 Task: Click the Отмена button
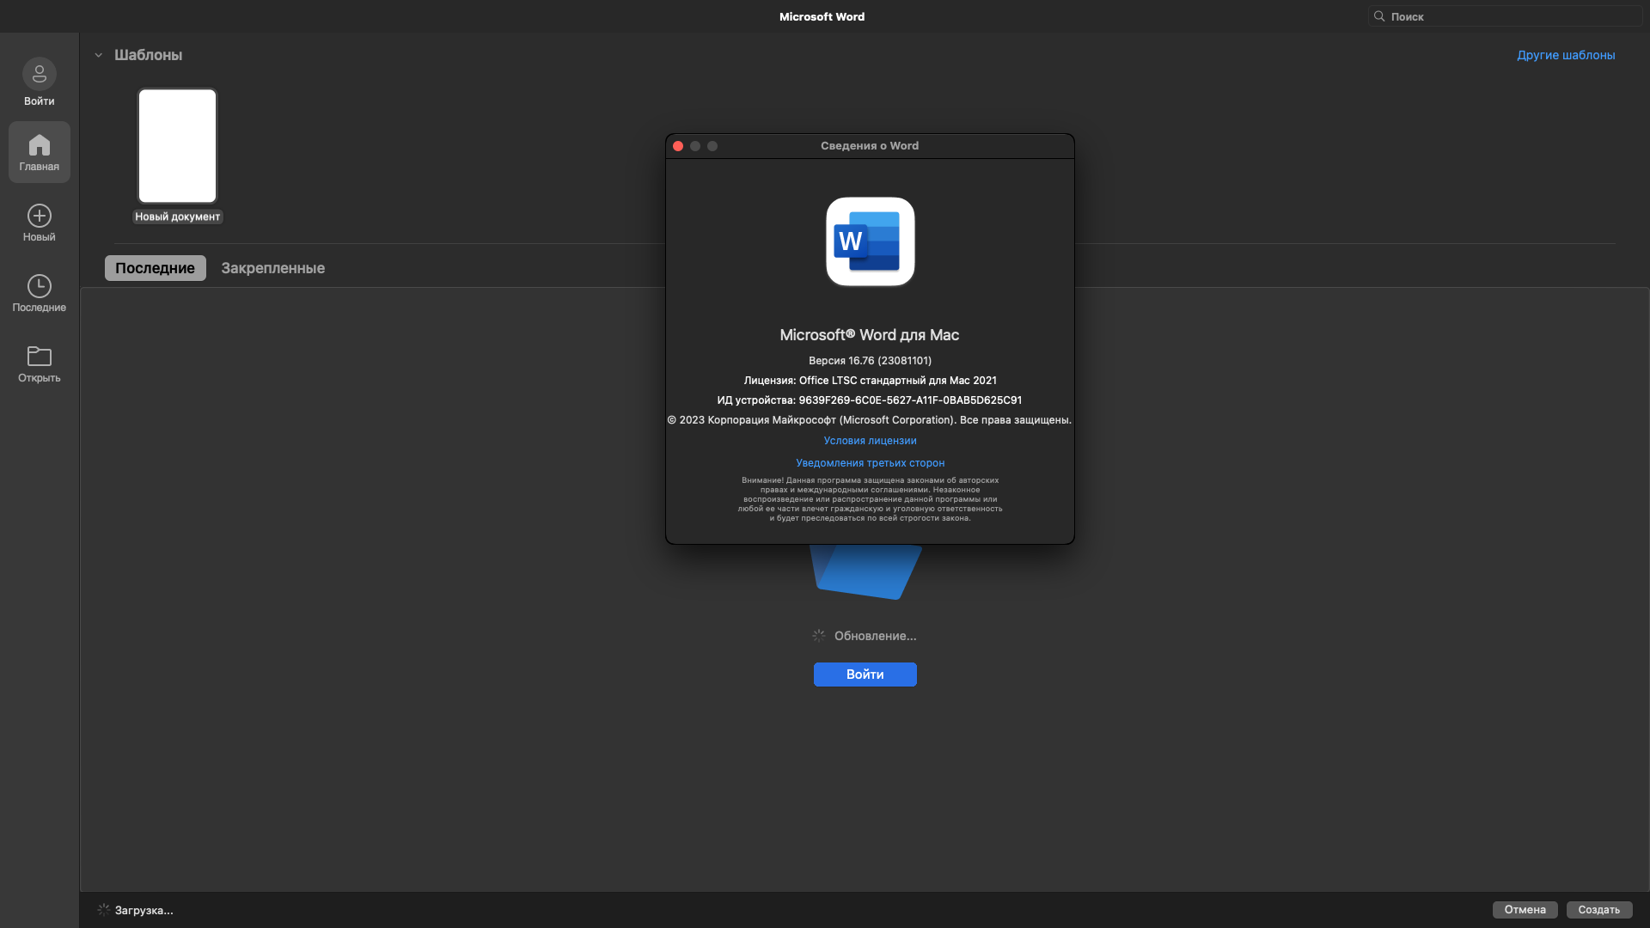[1525, 910]
